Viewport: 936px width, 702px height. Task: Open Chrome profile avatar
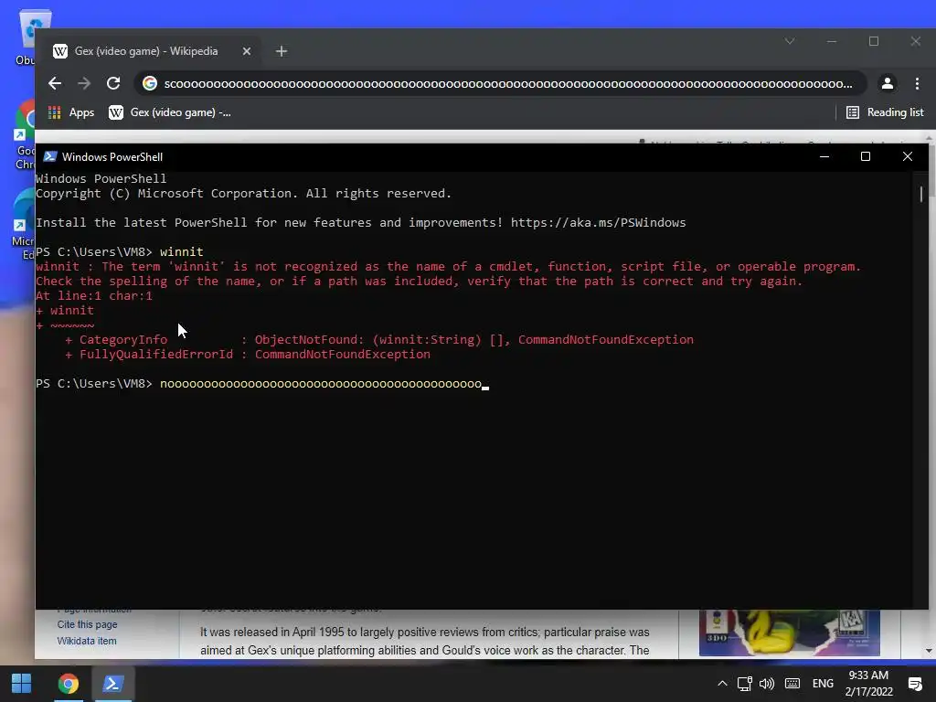pos(888,83)
